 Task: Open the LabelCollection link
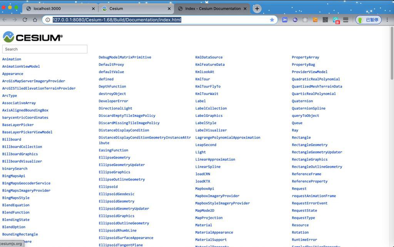pos(211,108)
